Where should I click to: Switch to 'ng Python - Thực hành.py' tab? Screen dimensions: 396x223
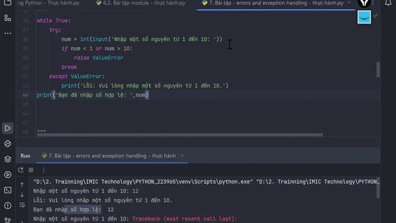[x=48, y=3]
